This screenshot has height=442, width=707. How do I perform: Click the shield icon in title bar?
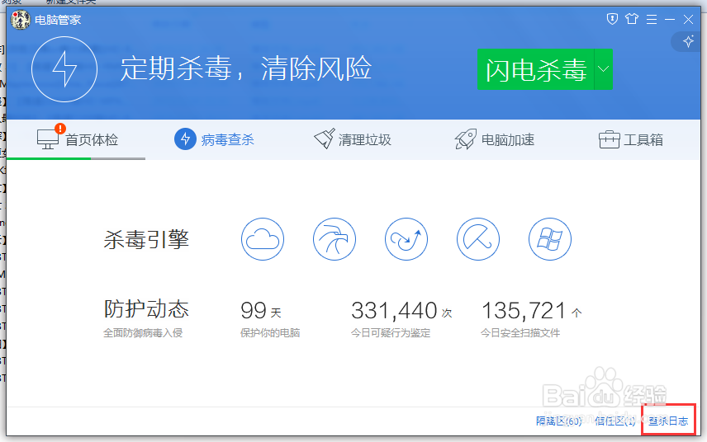click(x=612, y=19)
